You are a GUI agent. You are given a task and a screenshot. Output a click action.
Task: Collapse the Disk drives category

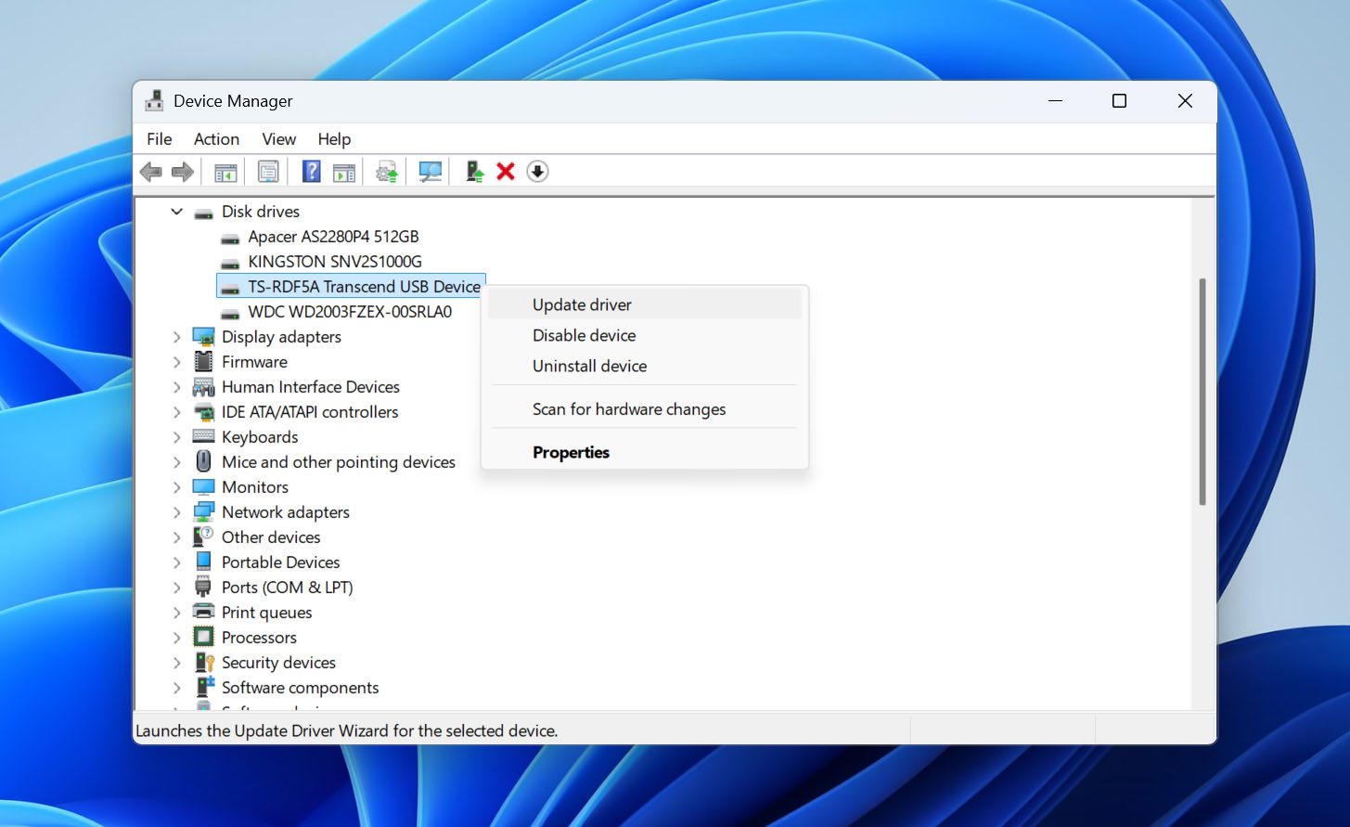pyautogui.click(x=176, y=212)
